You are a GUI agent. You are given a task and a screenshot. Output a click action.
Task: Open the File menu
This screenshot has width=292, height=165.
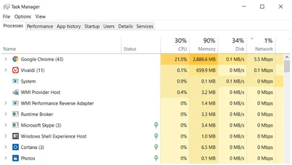click(x=6, y=16)
